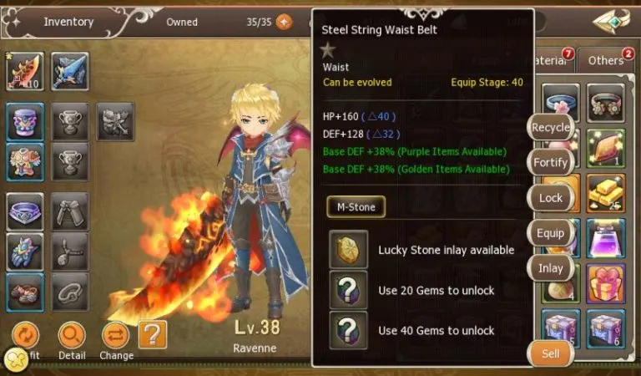
Task: Select the blue crystal blade slot
Action: coord(70,71)
